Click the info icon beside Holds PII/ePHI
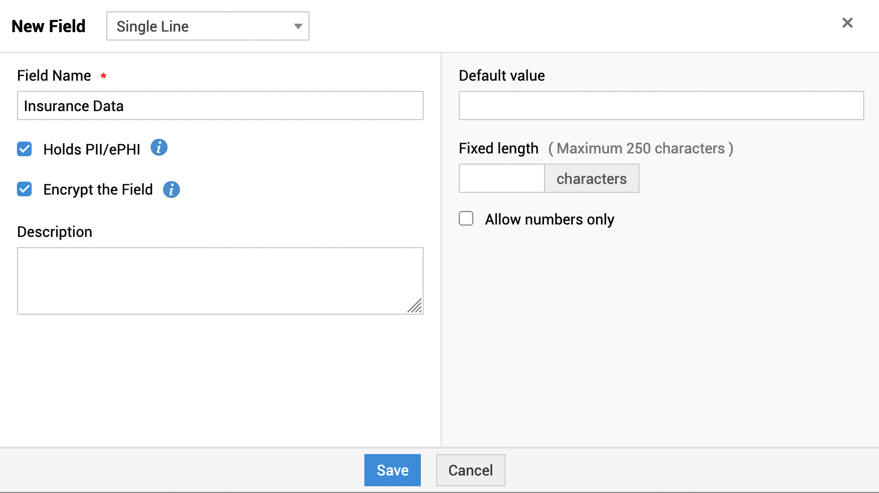Screen dimensions: 879x493 pyautogui.click(x=159, y=148)
